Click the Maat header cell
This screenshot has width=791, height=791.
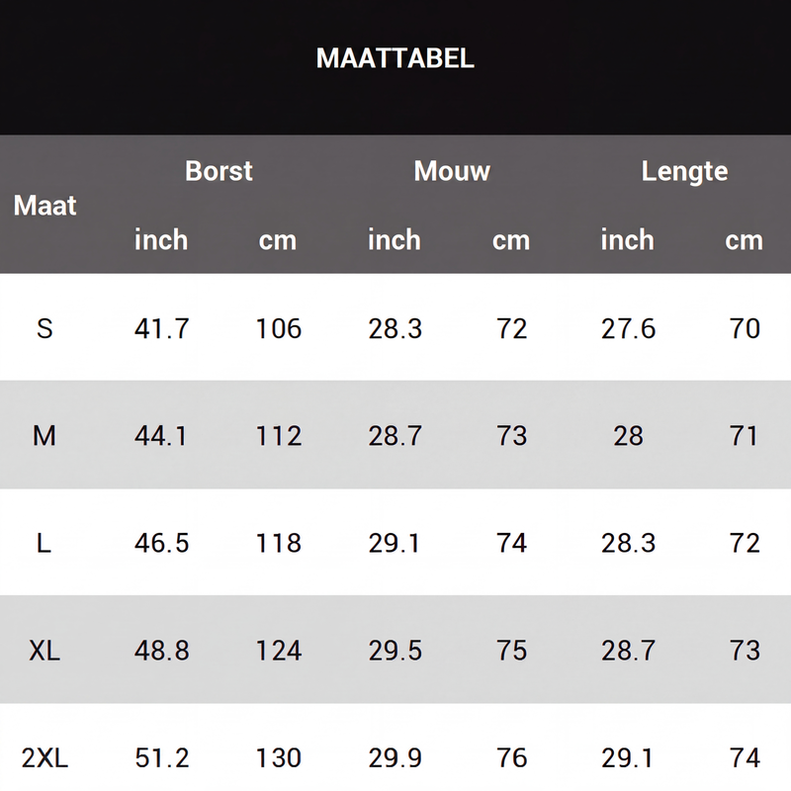[x=44, y=206]
